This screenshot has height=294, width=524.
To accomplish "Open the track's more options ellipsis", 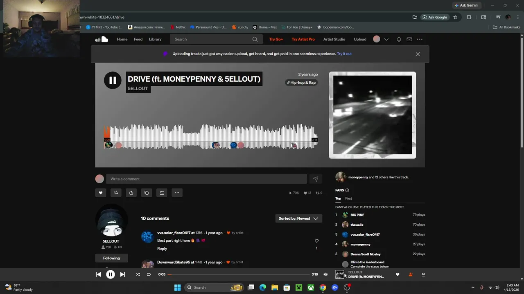I will pos(177,193).
